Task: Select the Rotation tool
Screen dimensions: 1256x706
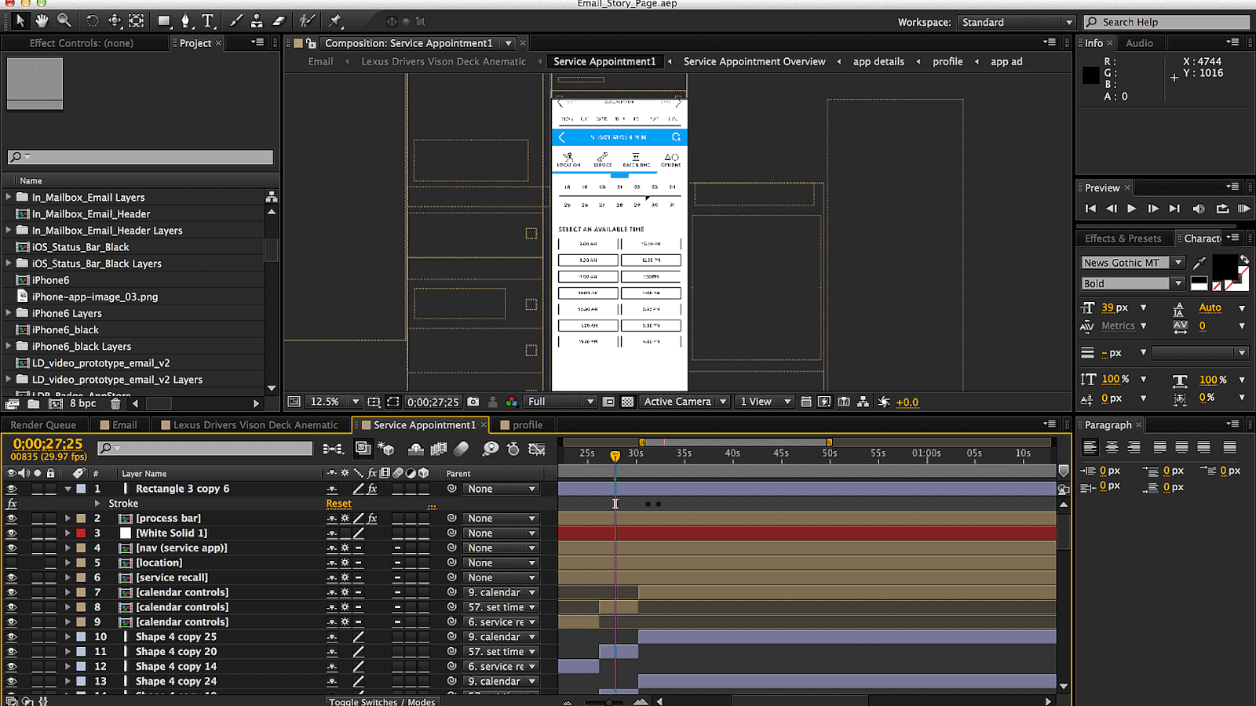Action: pyautogui.click(x=93, y=20)
